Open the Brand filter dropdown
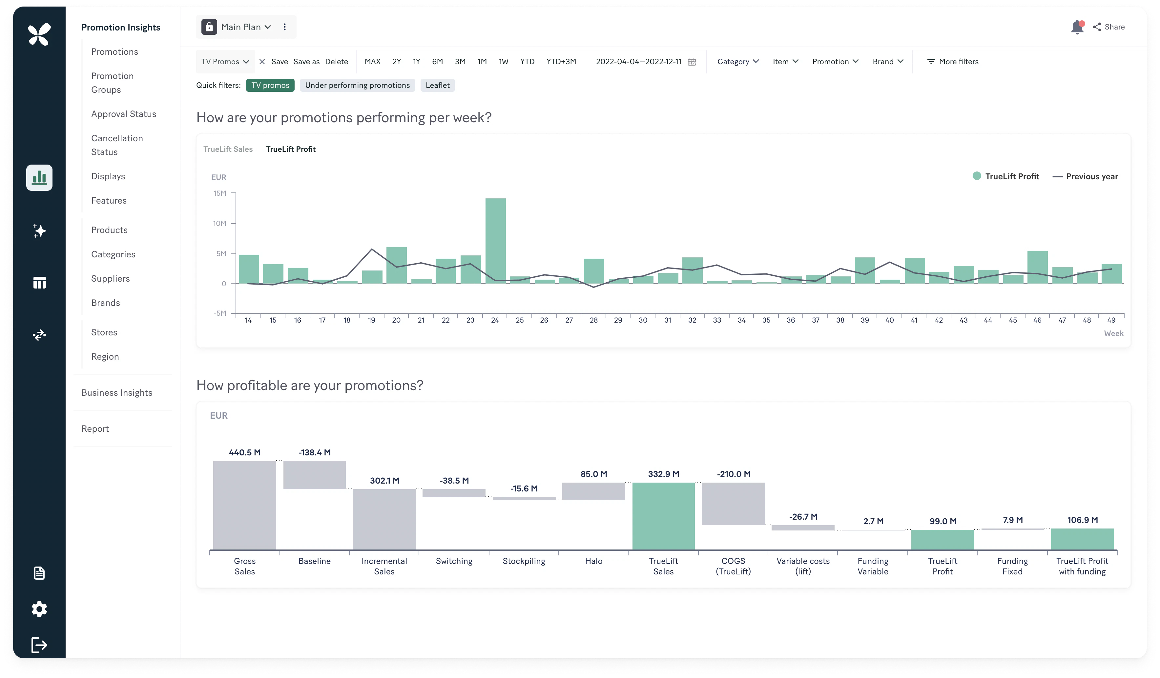This screenshot has width=1160, height=678. click(x=887, y=61)
